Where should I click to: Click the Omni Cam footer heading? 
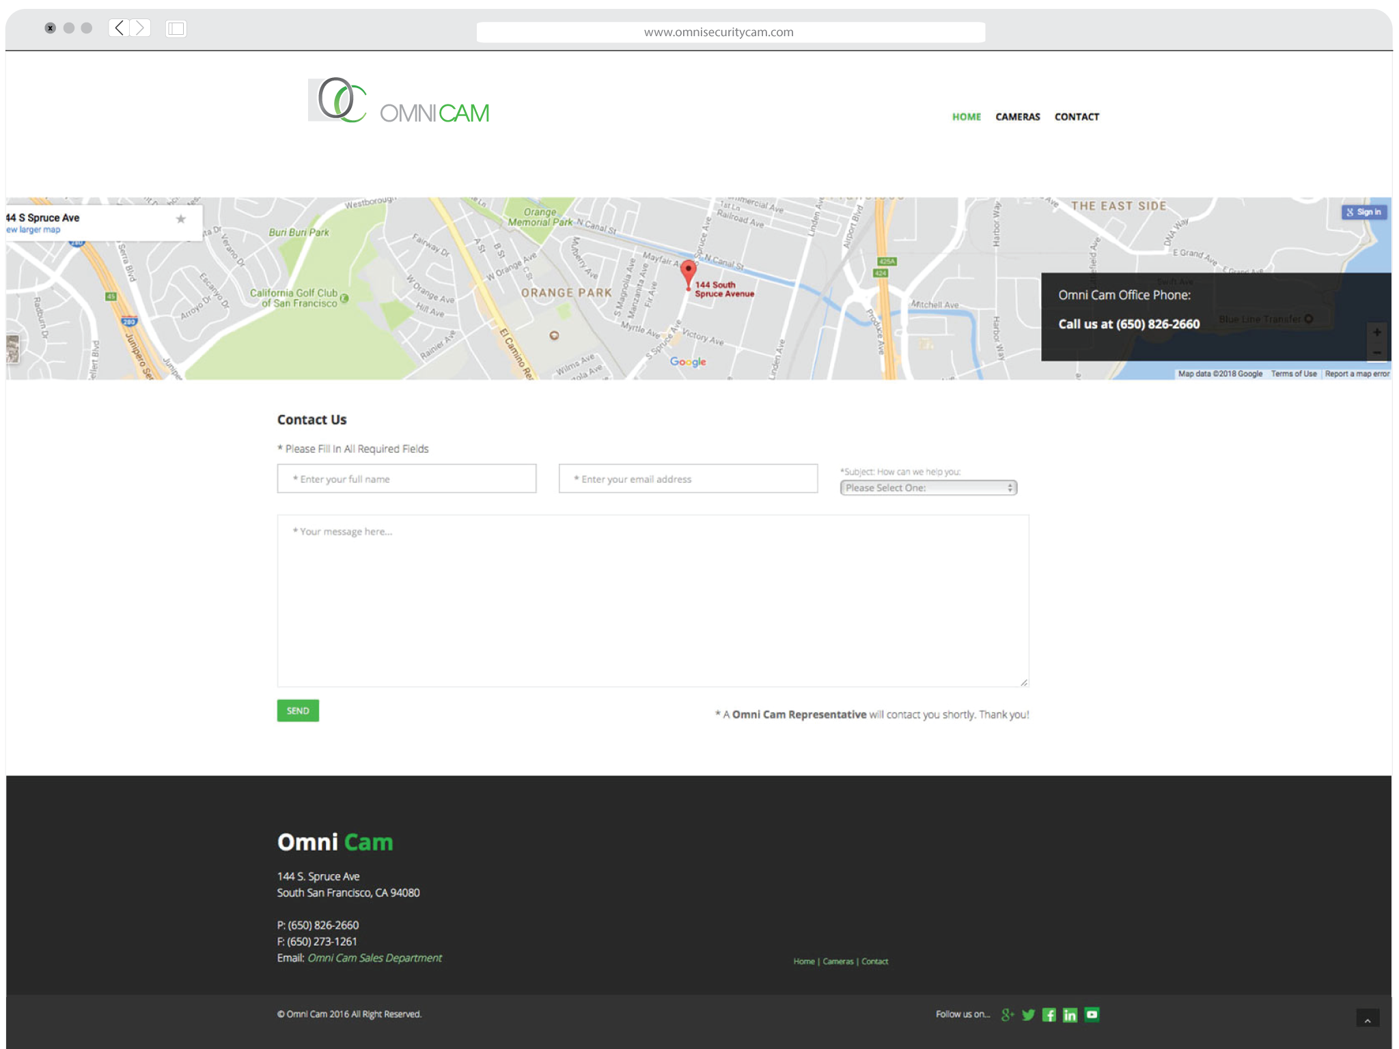pos(335,842)
